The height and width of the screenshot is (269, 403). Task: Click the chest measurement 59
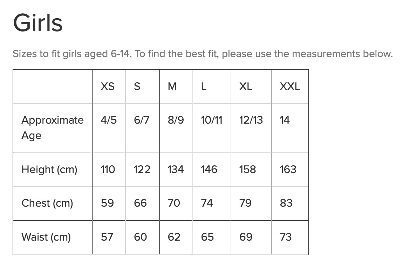[x=107, y=203]
